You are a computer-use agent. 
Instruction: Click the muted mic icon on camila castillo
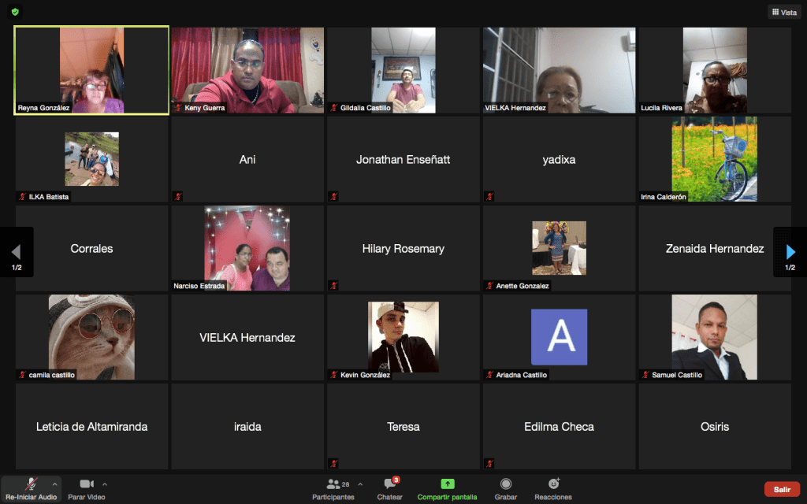click(x=23, y=376)
